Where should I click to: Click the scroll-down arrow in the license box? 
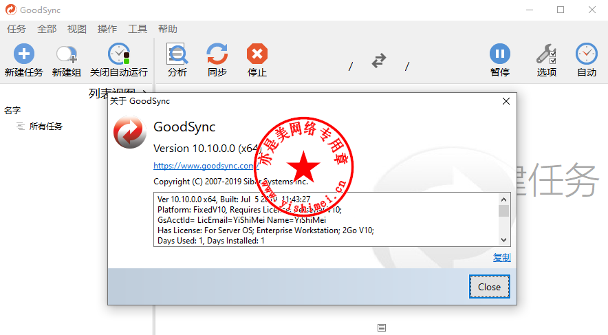point(503,240)
